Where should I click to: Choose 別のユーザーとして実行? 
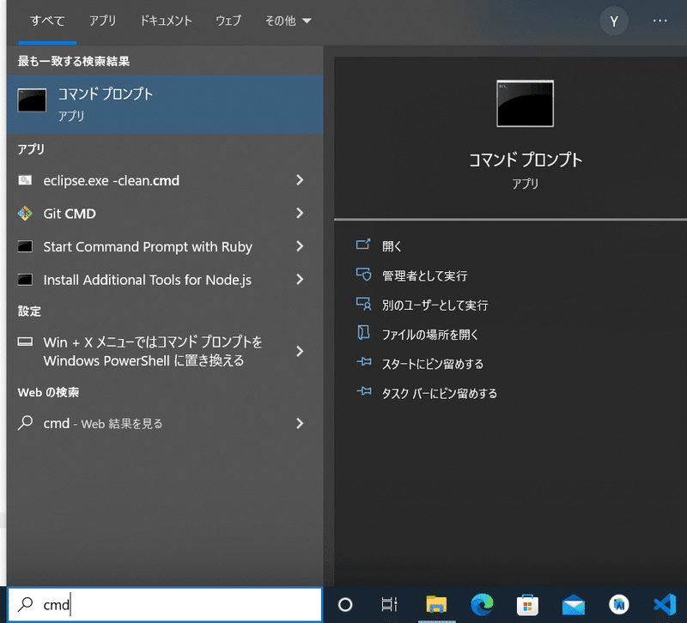pos(435,305)
